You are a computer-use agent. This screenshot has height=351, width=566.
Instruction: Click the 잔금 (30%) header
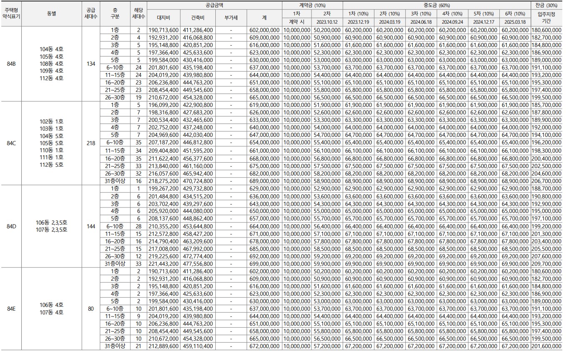[x=546, y=5]
